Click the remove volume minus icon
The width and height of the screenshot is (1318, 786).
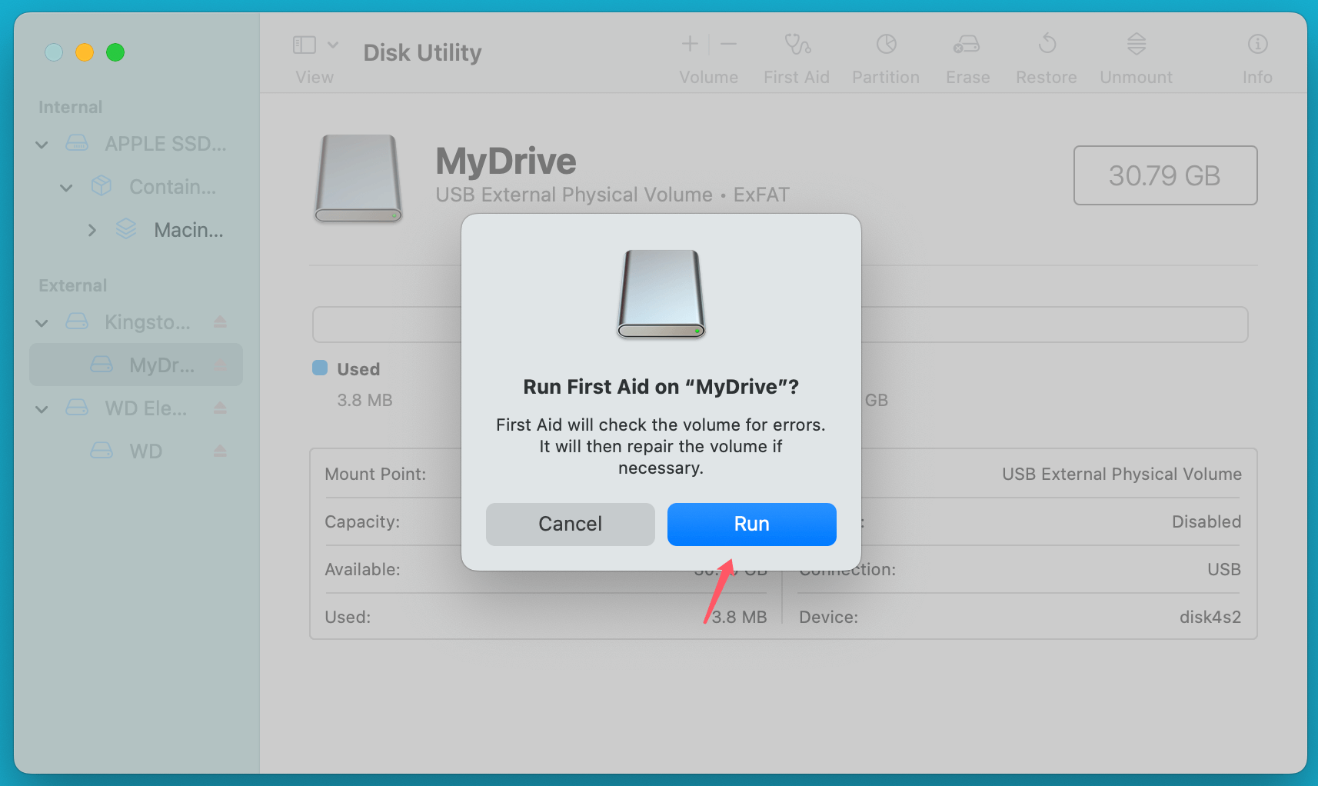point(728,45)
